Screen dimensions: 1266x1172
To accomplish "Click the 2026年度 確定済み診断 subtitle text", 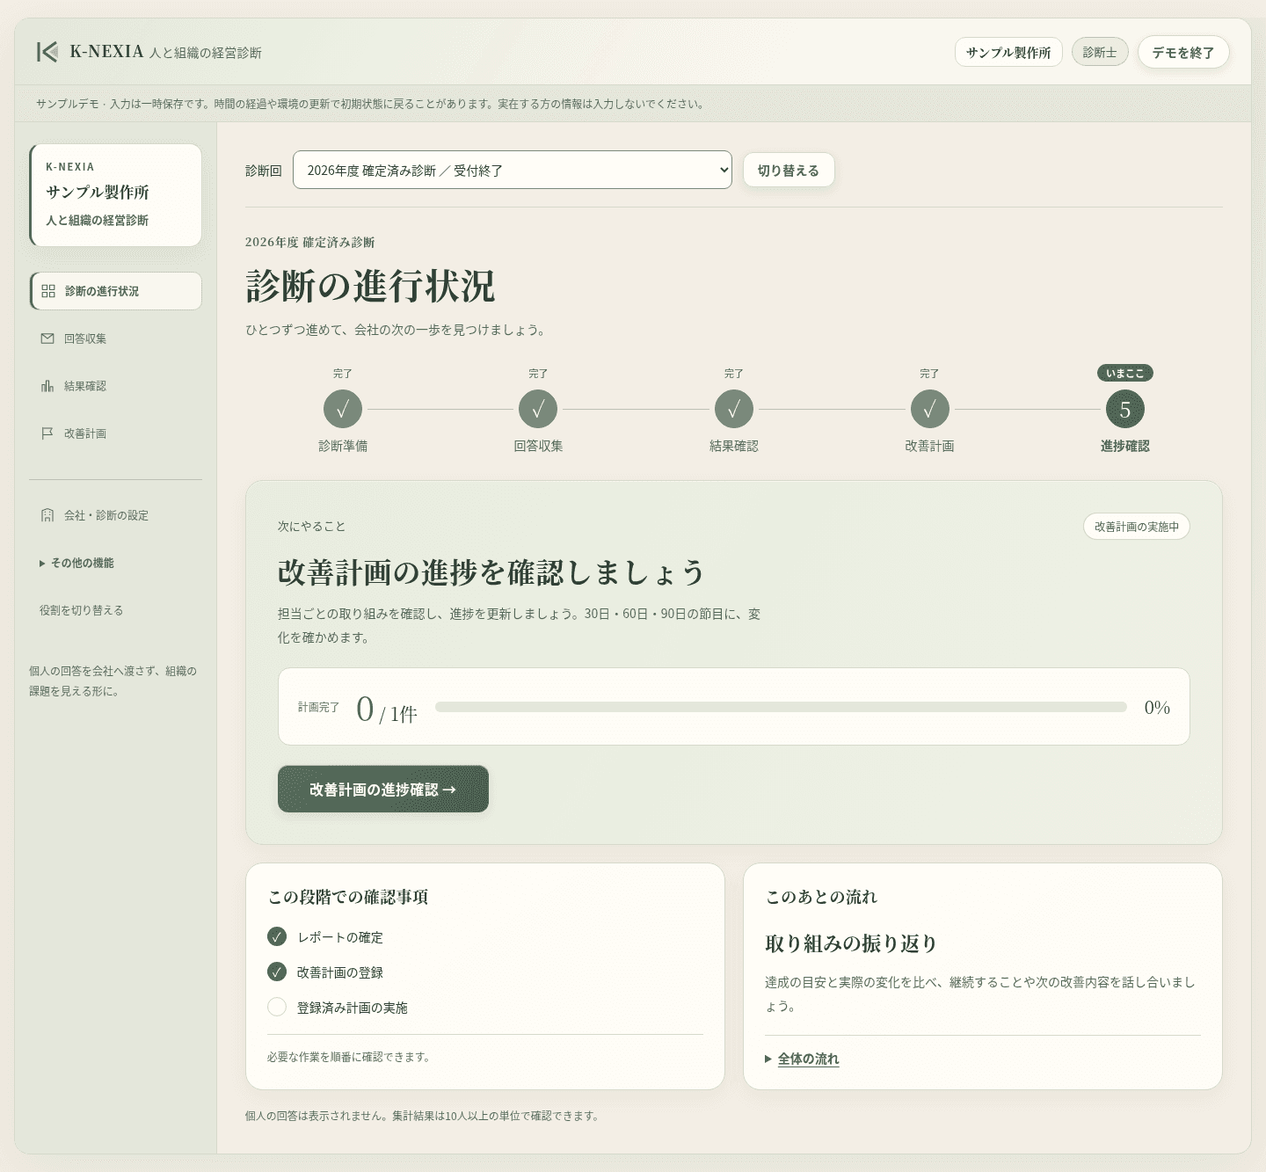I will 310,242.
